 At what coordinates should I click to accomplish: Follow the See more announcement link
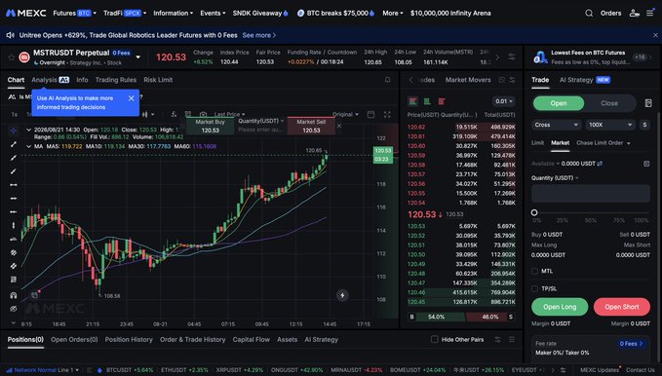[x=258, y=35]
